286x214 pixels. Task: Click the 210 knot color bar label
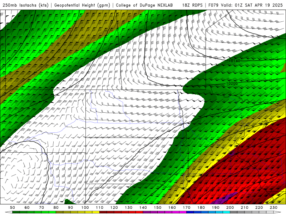tap(245, 208)
